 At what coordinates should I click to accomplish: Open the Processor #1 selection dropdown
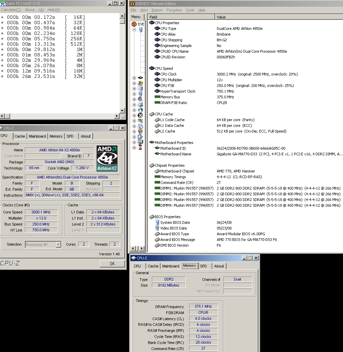58,245
